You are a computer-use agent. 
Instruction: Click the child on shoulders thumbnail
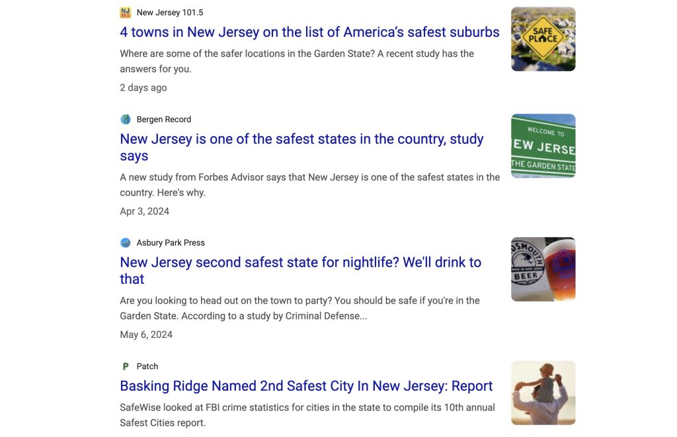tap(543, 393)
